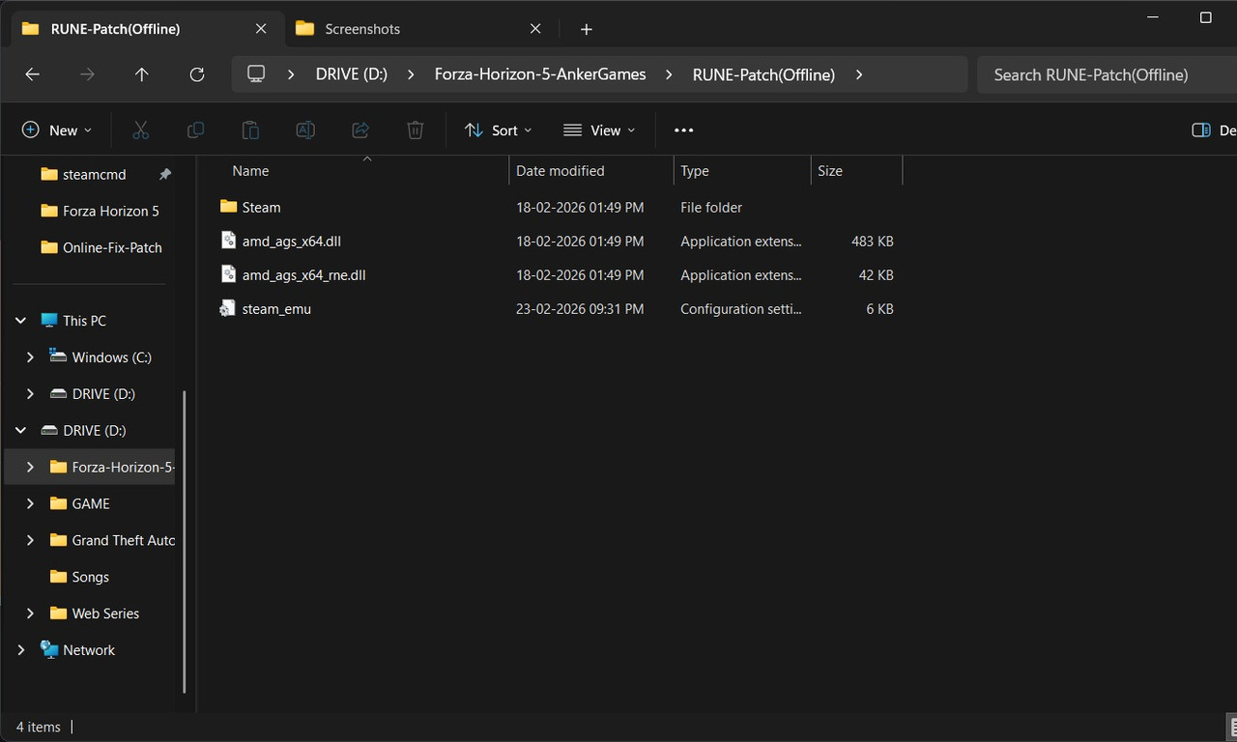The image size is (1237, 742).
Task: Click the Share toolbar icon
Action: click(360, 129)
